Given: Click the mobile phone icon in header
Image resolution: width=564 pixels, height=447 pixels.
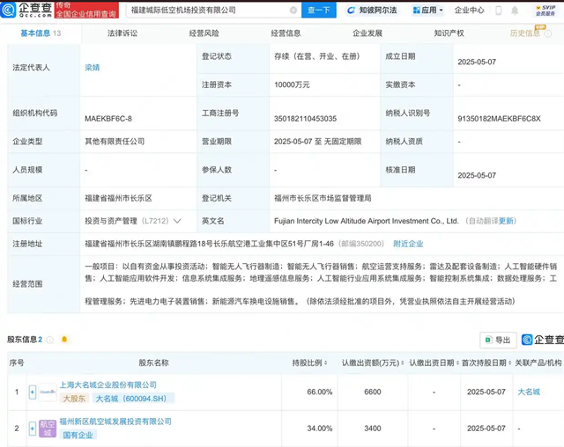Looking at the screenshot, I should [498, 11].
